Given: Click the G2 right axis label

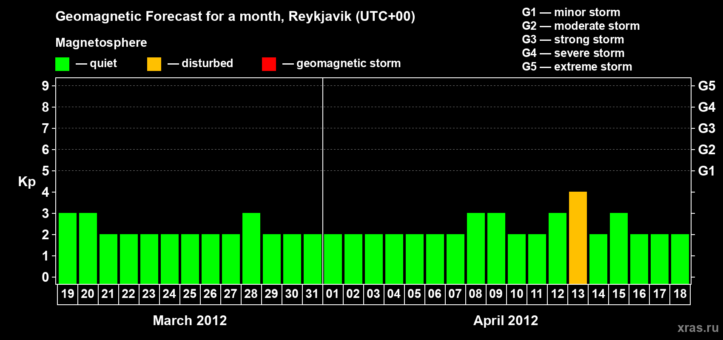Looking at the screenshot, I should tap(706, 150).
